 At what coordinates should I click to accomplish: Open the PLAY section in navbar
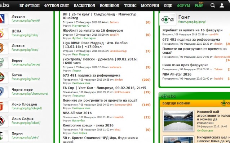click(x=199, y=5)
